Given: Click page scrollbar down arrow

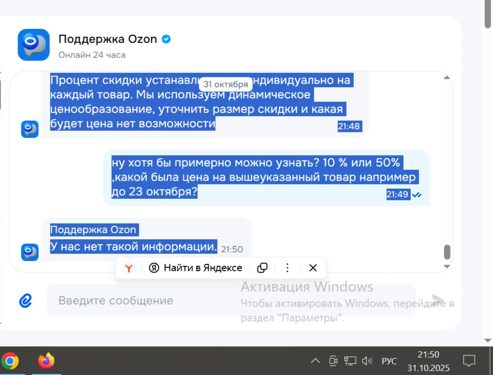Looking at the screenshot, I should click(488, 340).
